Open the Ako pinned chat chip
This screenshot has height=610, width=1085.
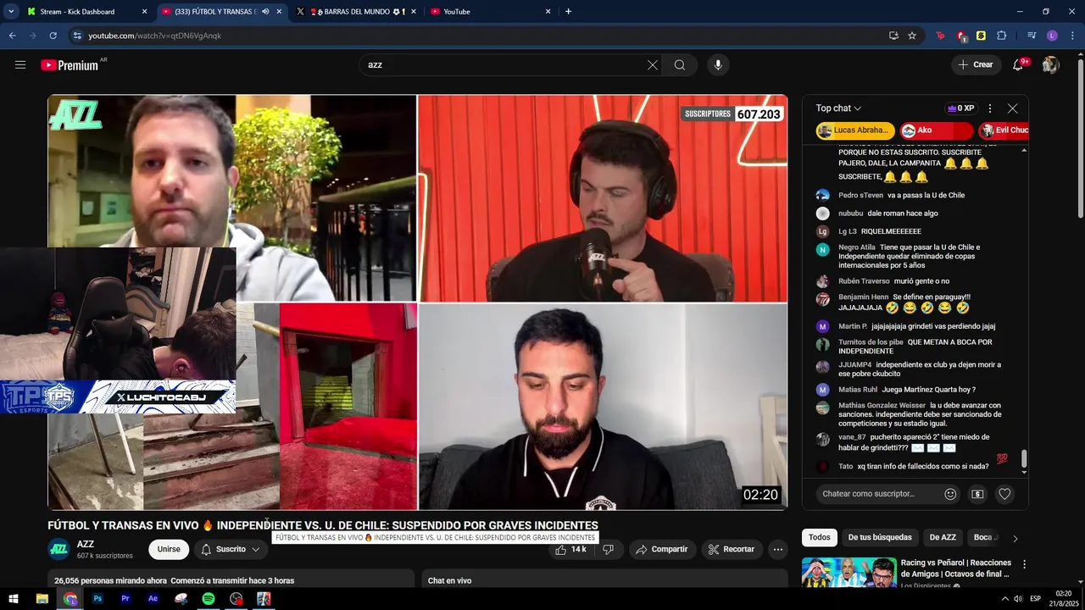(x=936, y=130)
